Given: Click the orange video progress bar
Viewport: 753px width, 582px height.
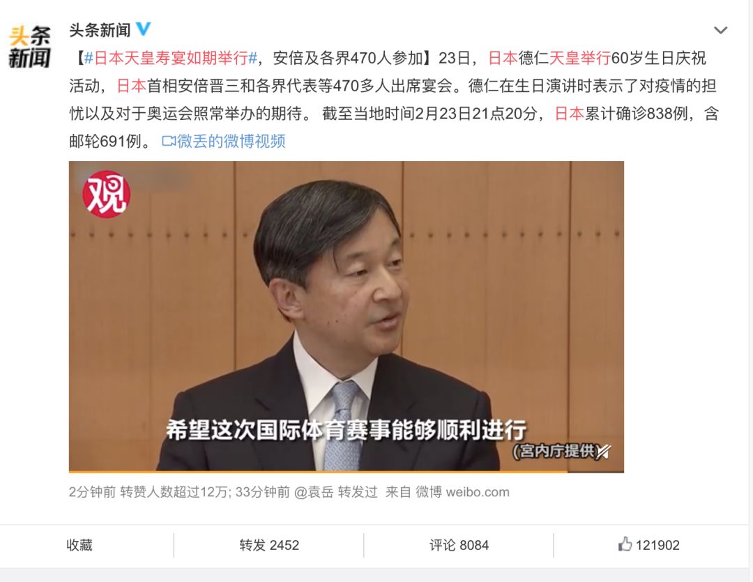Looking at the screenshot, I should click(x=318, y=472).
